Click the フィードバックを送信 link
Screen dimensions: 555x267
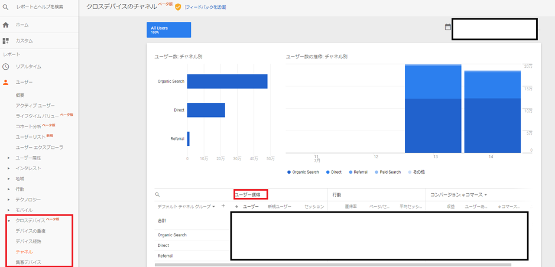point(205,7)
